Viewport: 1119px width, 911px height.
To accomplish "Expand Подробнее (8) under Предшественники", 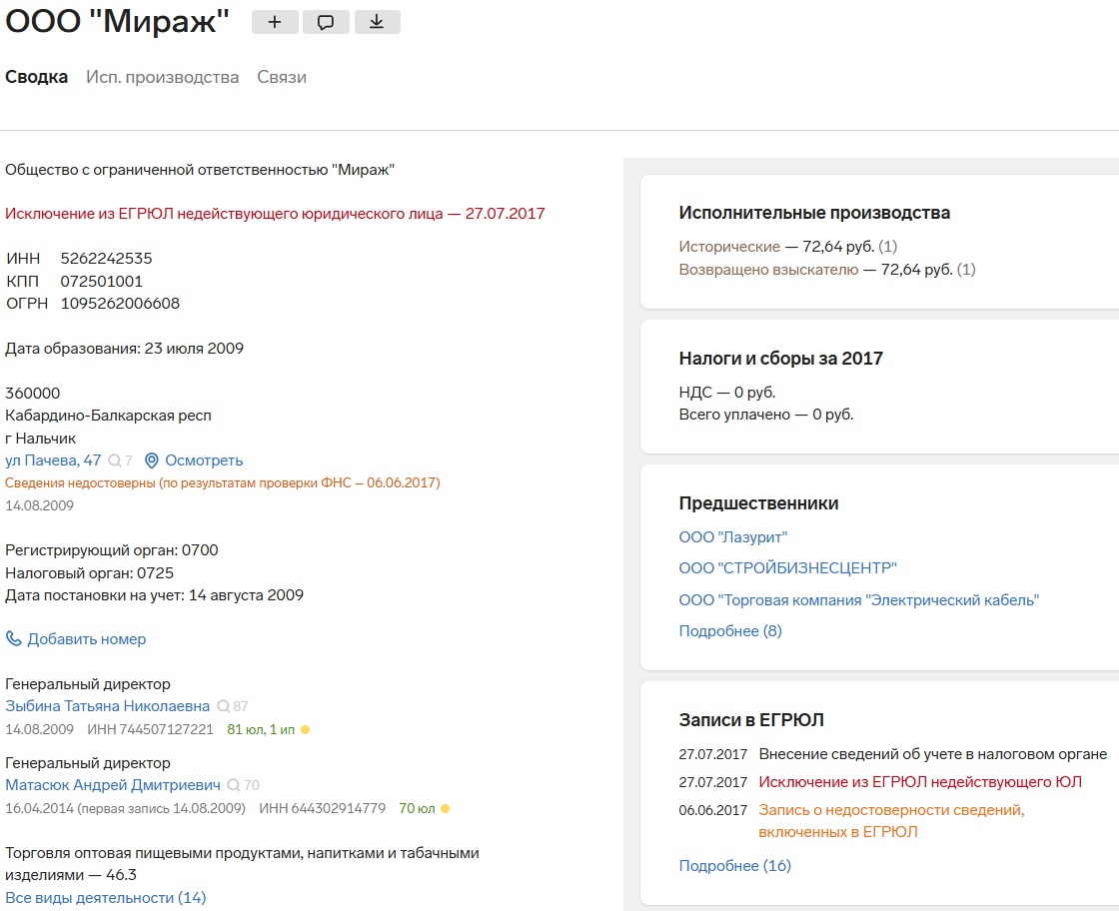I will point(730,630).
